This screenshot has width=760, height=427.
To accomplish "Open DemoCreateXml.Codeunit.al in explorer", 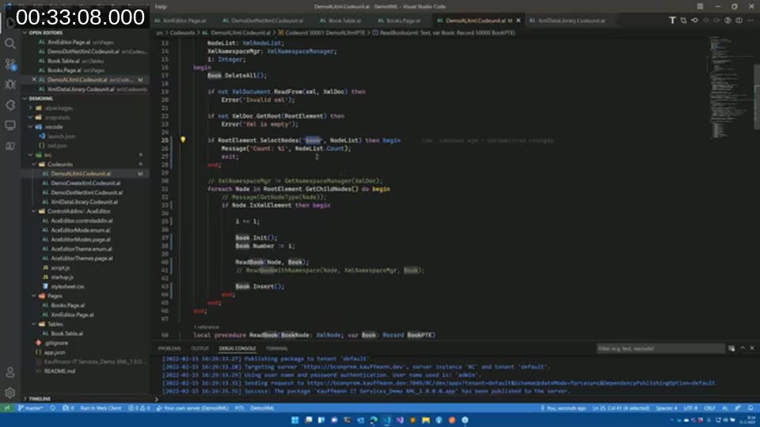I will pyautogui.click(x=85, y=183).
